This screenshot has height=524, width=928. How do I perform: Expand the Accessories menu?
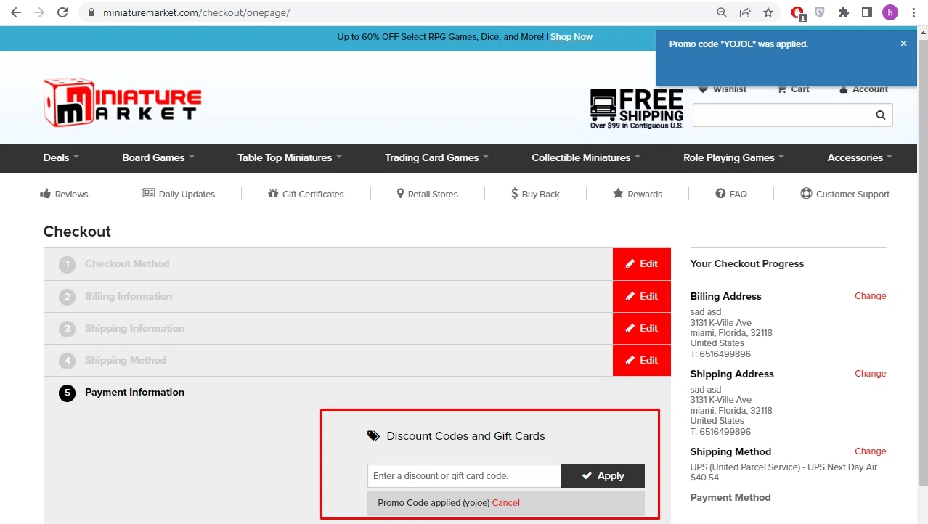click(x=860, y=157)
